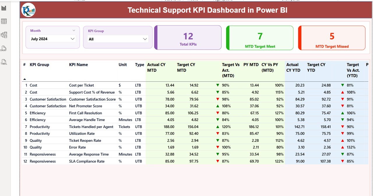This screenshot has height=196, width=373.
Task: Click the dashboard logo in the header
Action: pyautogui.click(x=29, y=10)
